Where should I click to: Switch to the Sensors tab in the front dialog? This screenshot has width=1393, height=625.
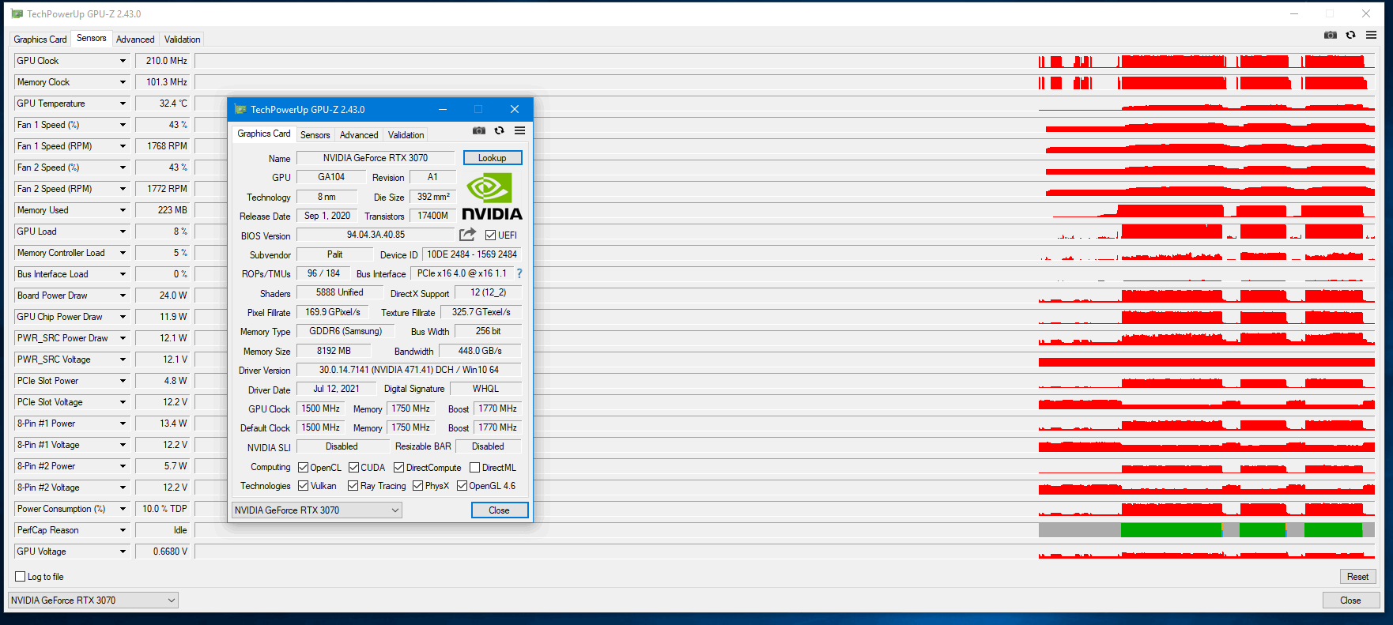315,135
